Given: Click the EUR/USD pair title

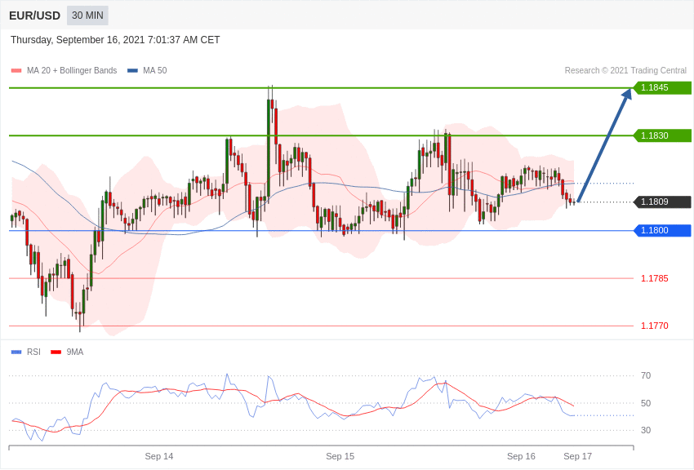Looking at the screenshot, I should (34, 16).
